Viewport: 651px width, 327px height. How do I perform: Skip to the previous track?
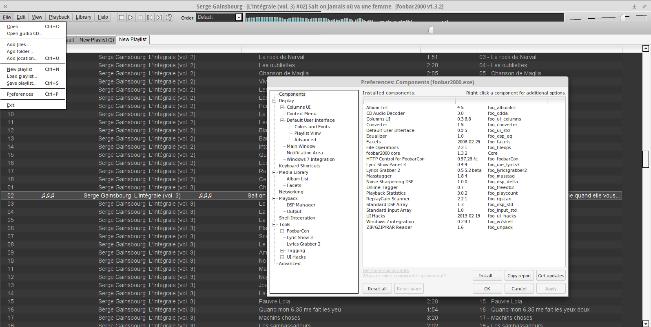click(x=150, y=18)
